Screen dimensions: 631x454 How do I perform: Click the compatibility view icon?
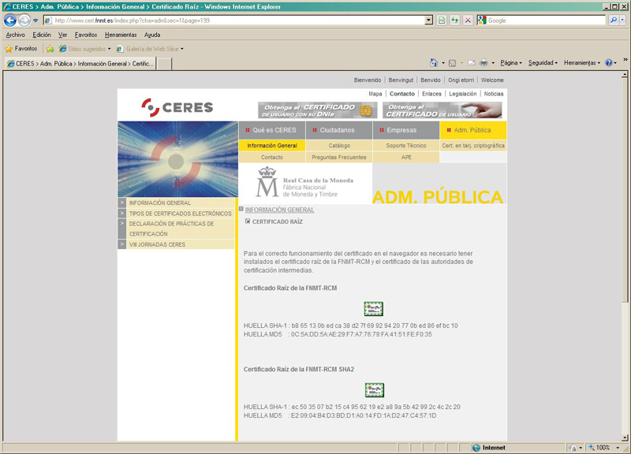(442, 20)
